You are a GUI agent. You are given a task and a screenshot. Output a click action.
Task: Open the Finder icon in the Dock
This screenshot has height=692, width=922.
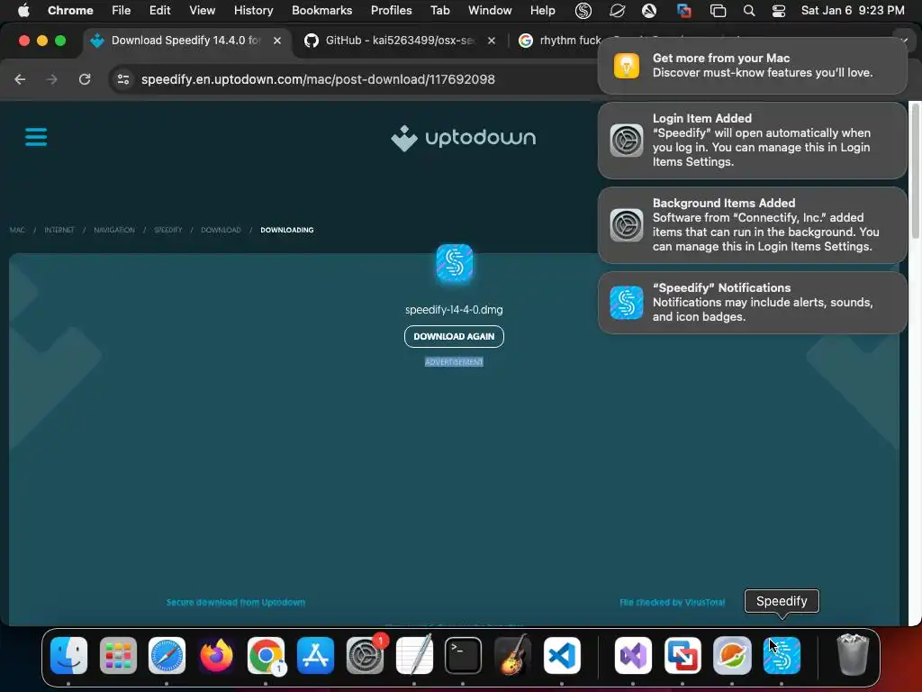68,655
